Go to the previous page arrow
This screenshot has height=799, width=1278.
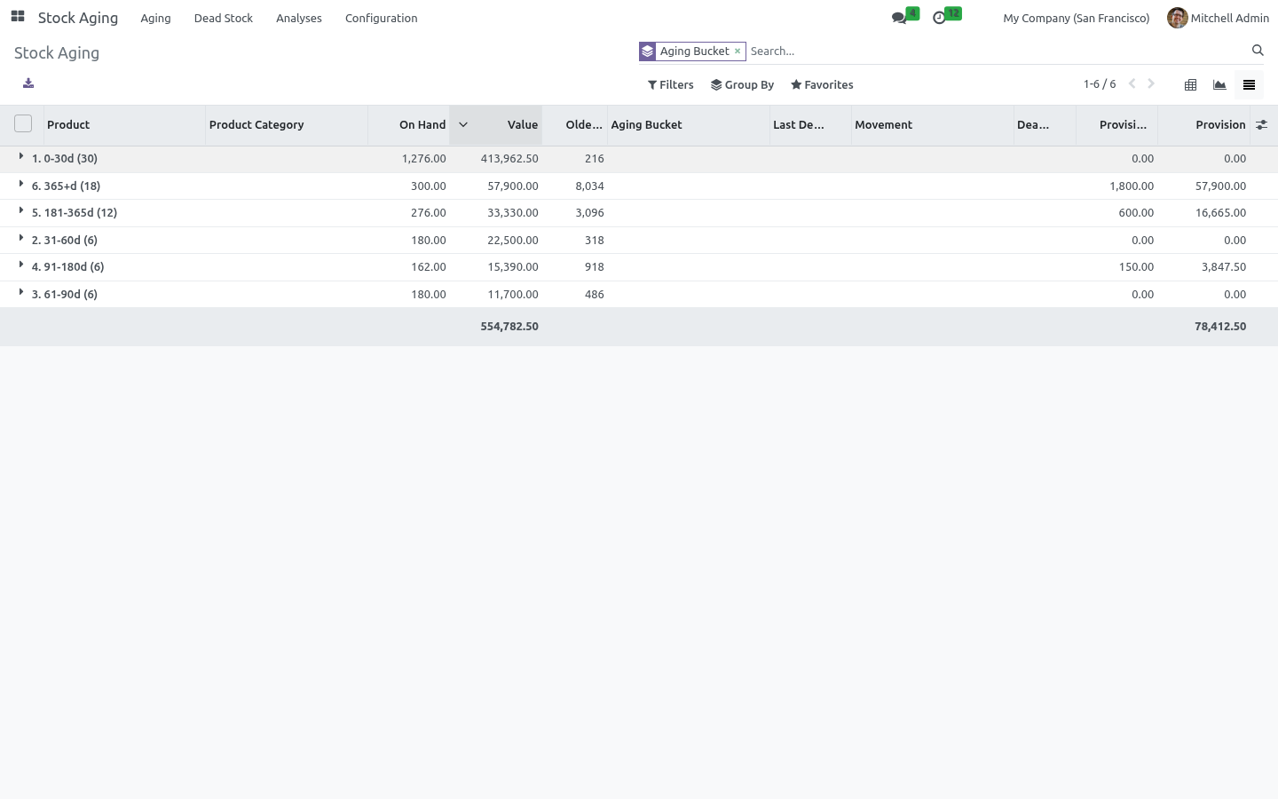(1132, 84)
